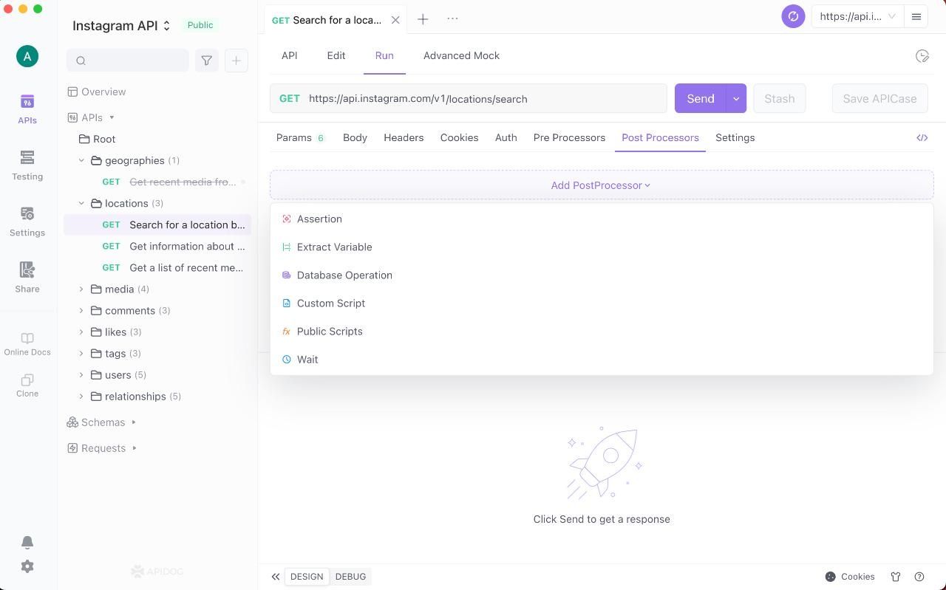The width and height of the screenshot is (946, 590).
Task: Open the tab more options ellipsis
Action: [452, 18]
